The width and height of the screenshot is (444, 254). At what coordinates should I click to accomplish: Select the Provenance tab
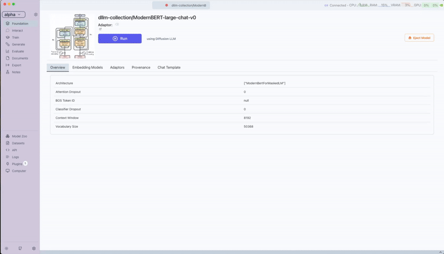pos(141,68)
